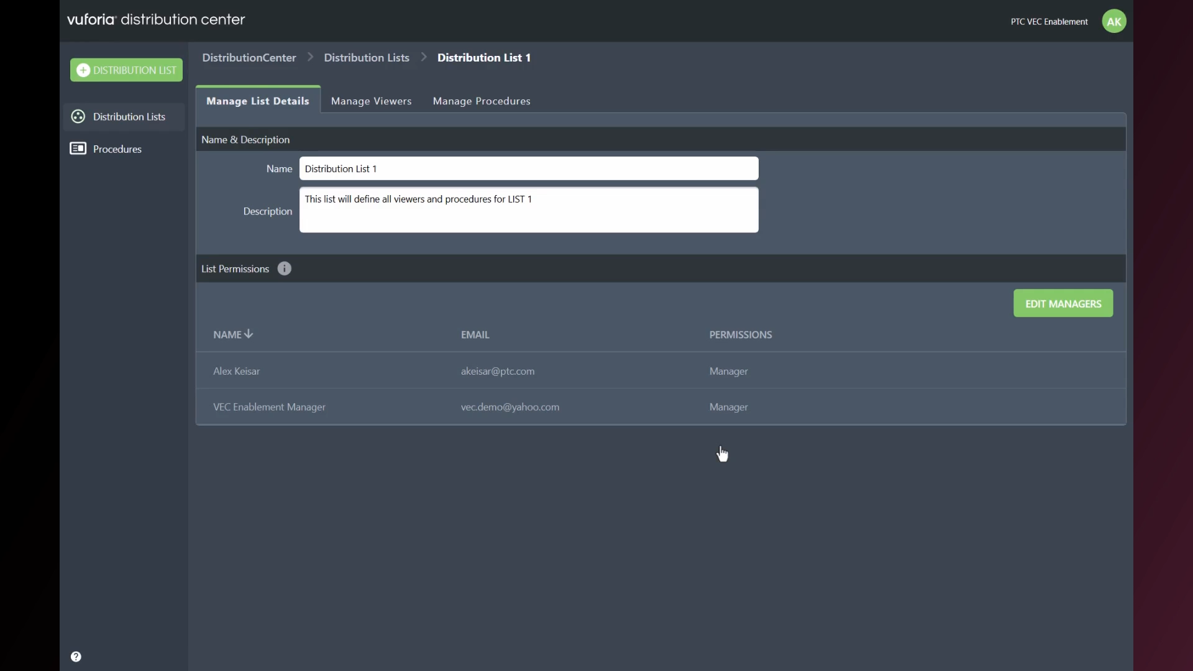Click the Name & Description section header
The height and width of the screenshot is (671, 1193).
245,139
